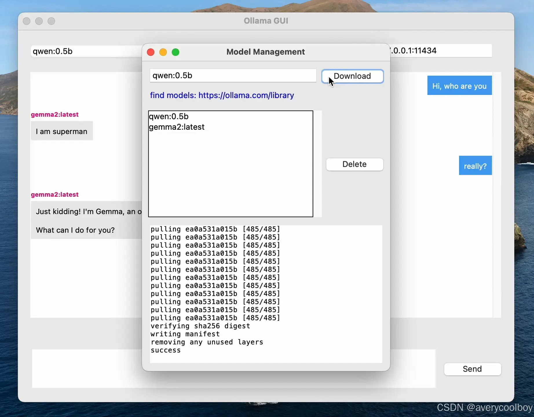Viewport: 534px width, 417px height.
Task: Click the "What can I do for you?" message
Action: (x=75, y=230)
